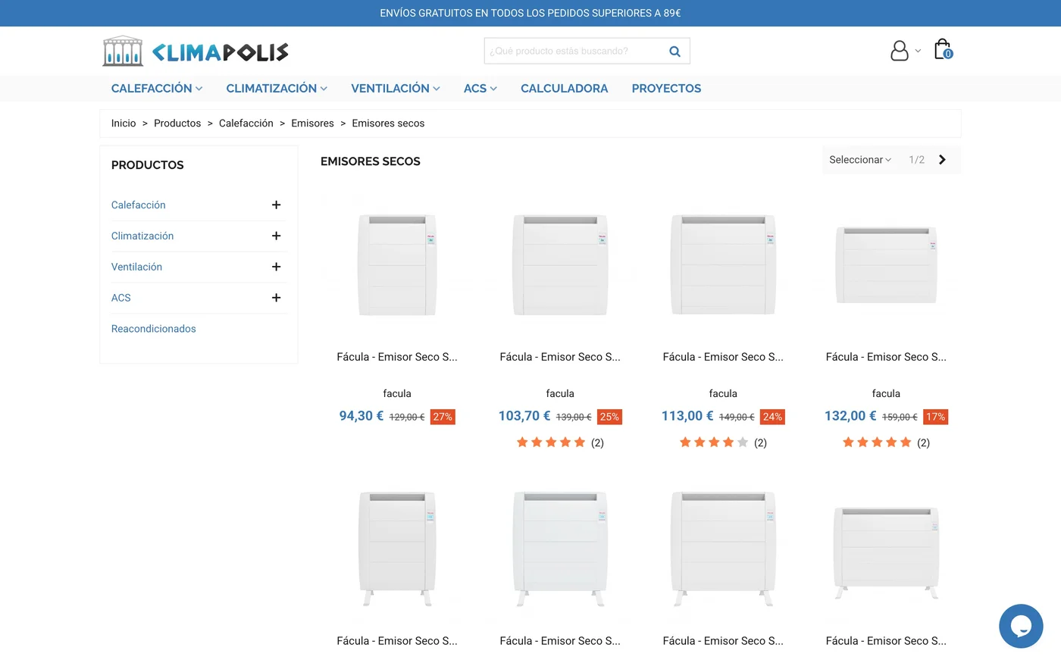Screen dimensions: 1061x663
Task: Click the 94,30 € price
Action: 361,416
